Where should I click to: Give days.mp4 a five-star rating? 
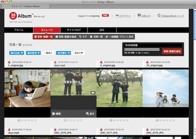click(x=81, y=120)
